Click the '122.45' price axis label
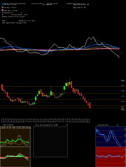Viewport: 126px width, 167px height. [123, 91]
